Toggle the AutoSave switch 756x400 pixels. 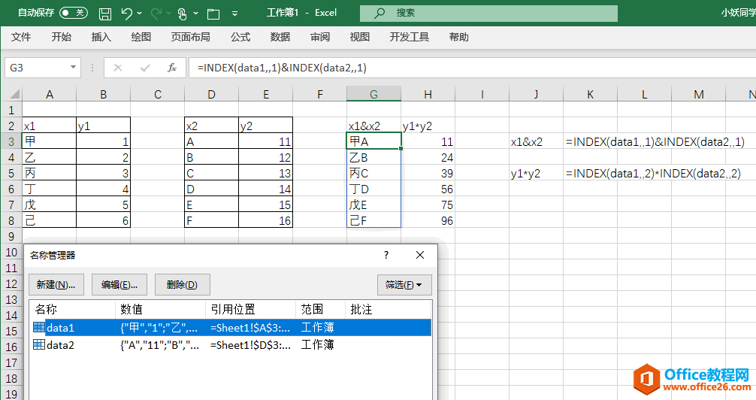pos(74,13)
